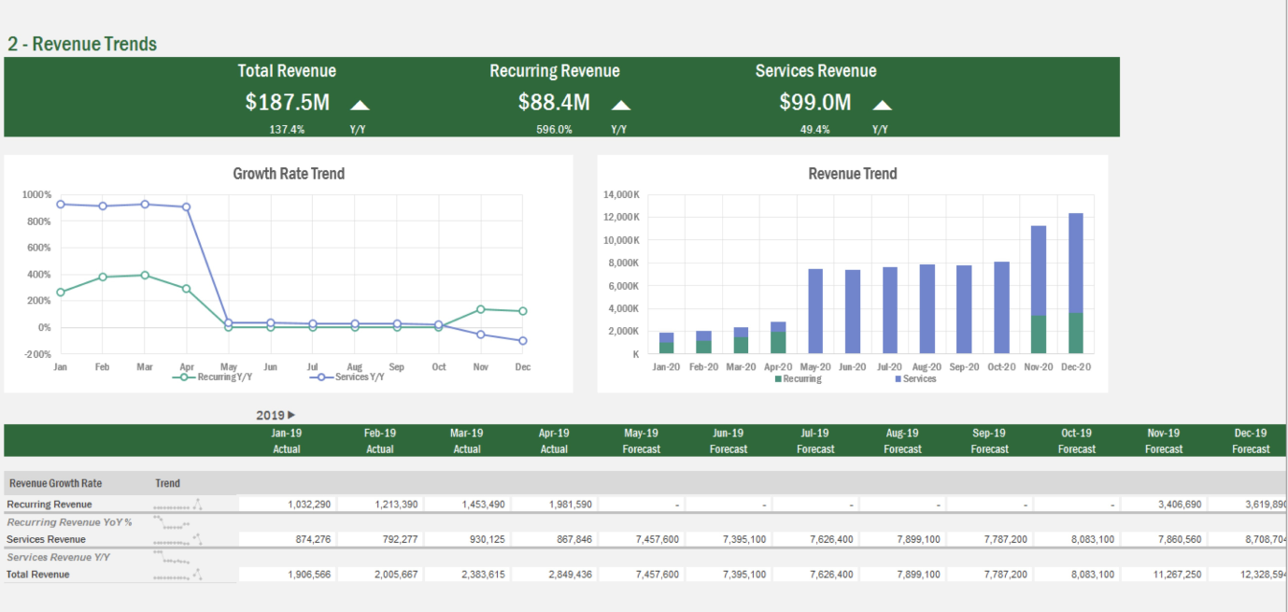Click the Total Revenue Y/Y up-arrow indicator
Viewport: 1288px width, 612px height.
[359, 104]
